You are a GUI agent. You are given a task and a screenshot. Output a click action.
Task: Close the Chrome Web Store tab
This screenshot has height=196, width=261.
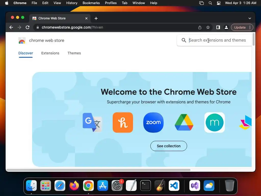tap(86, 18)
